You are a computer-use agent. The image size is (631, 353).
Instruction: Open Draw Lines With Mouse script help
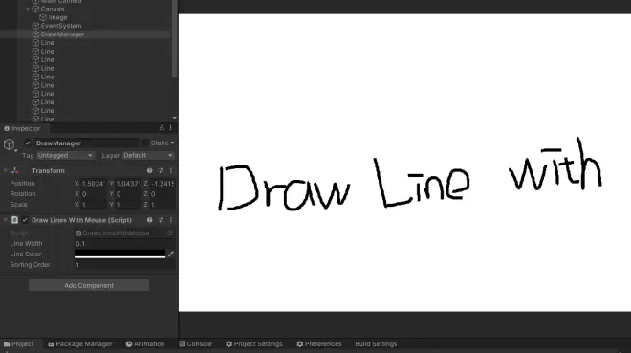pos(150,220)
